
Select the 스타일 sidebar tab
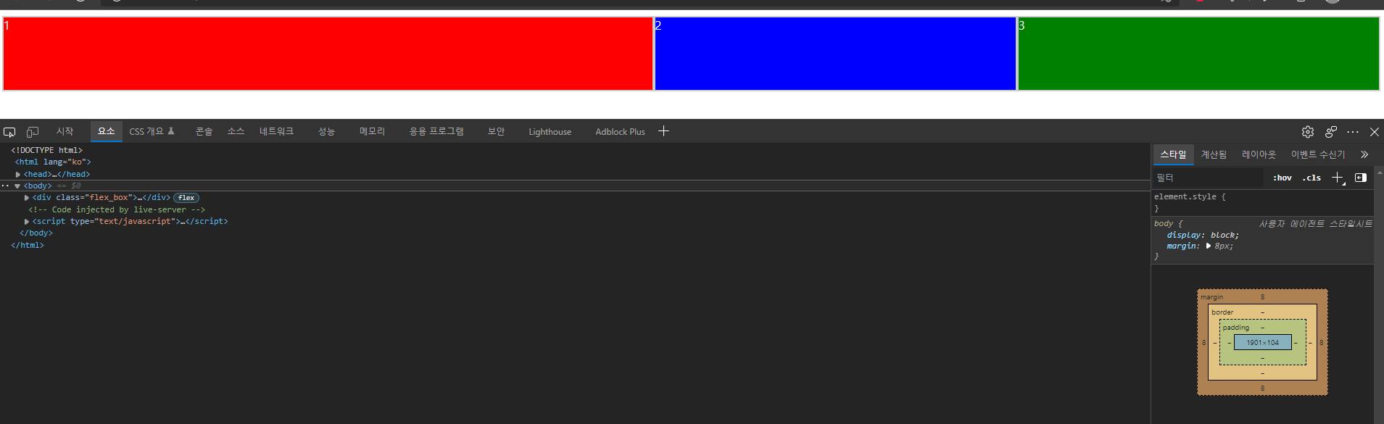1173,154
